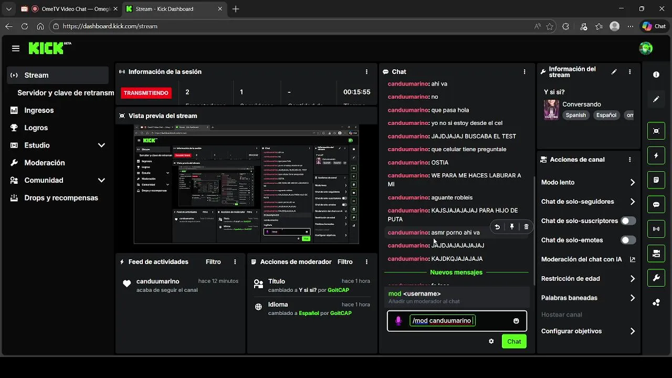Open Chat panel three-dot menu
Viewport: 672px width, 378px height.
(524, 72)
